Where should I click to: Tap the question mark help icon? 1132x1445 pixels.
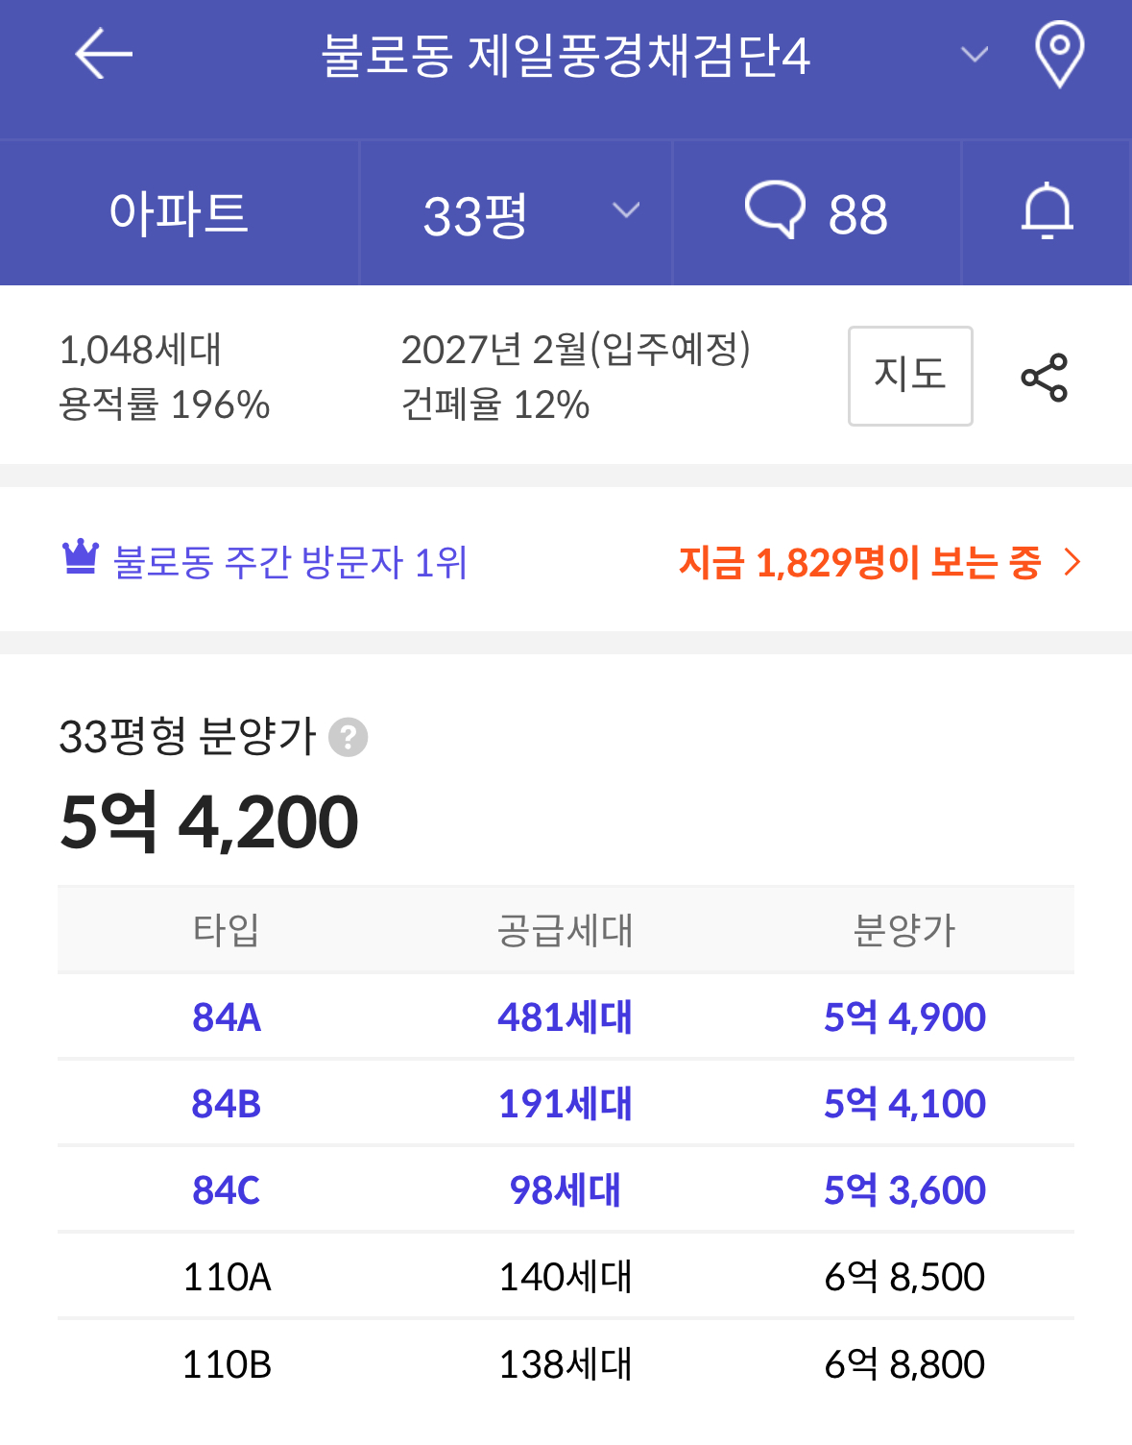348,738
